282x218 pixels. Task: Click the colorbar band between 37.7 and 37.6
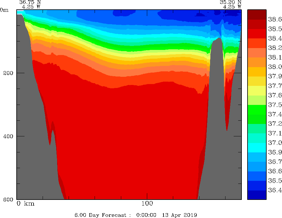click(x=257, y=91)
